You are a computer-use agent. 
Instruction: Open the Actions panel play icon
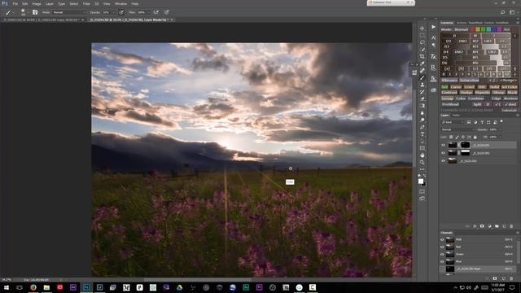point(433,27)
